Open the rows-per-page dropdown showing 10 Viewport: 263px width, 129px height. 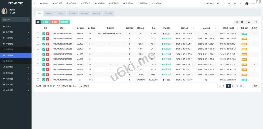80,86
